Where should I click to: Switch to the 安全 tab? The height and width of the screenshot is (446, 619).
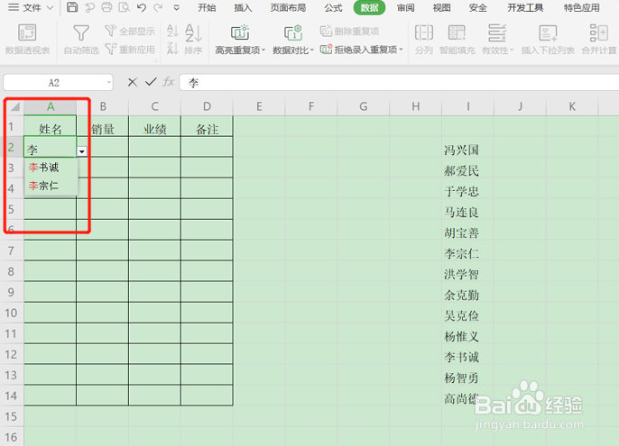pyautogui.click(x=477, y=7)
